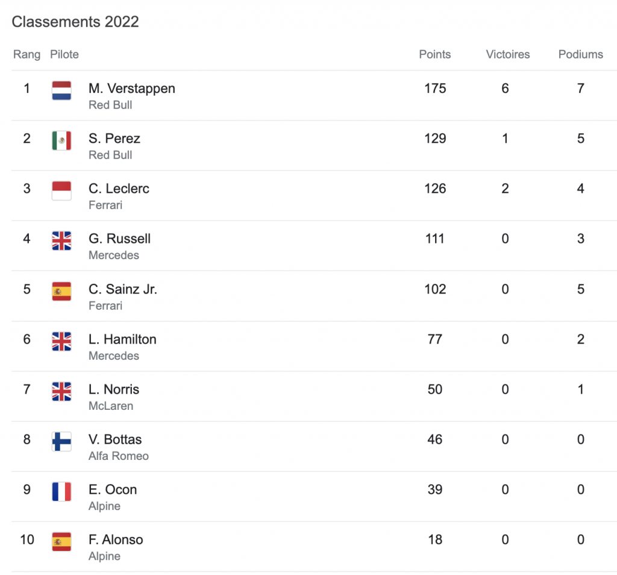617x575 pixels.
Task: Click the UK flag beside L. Norris
Action: point(61,391)
